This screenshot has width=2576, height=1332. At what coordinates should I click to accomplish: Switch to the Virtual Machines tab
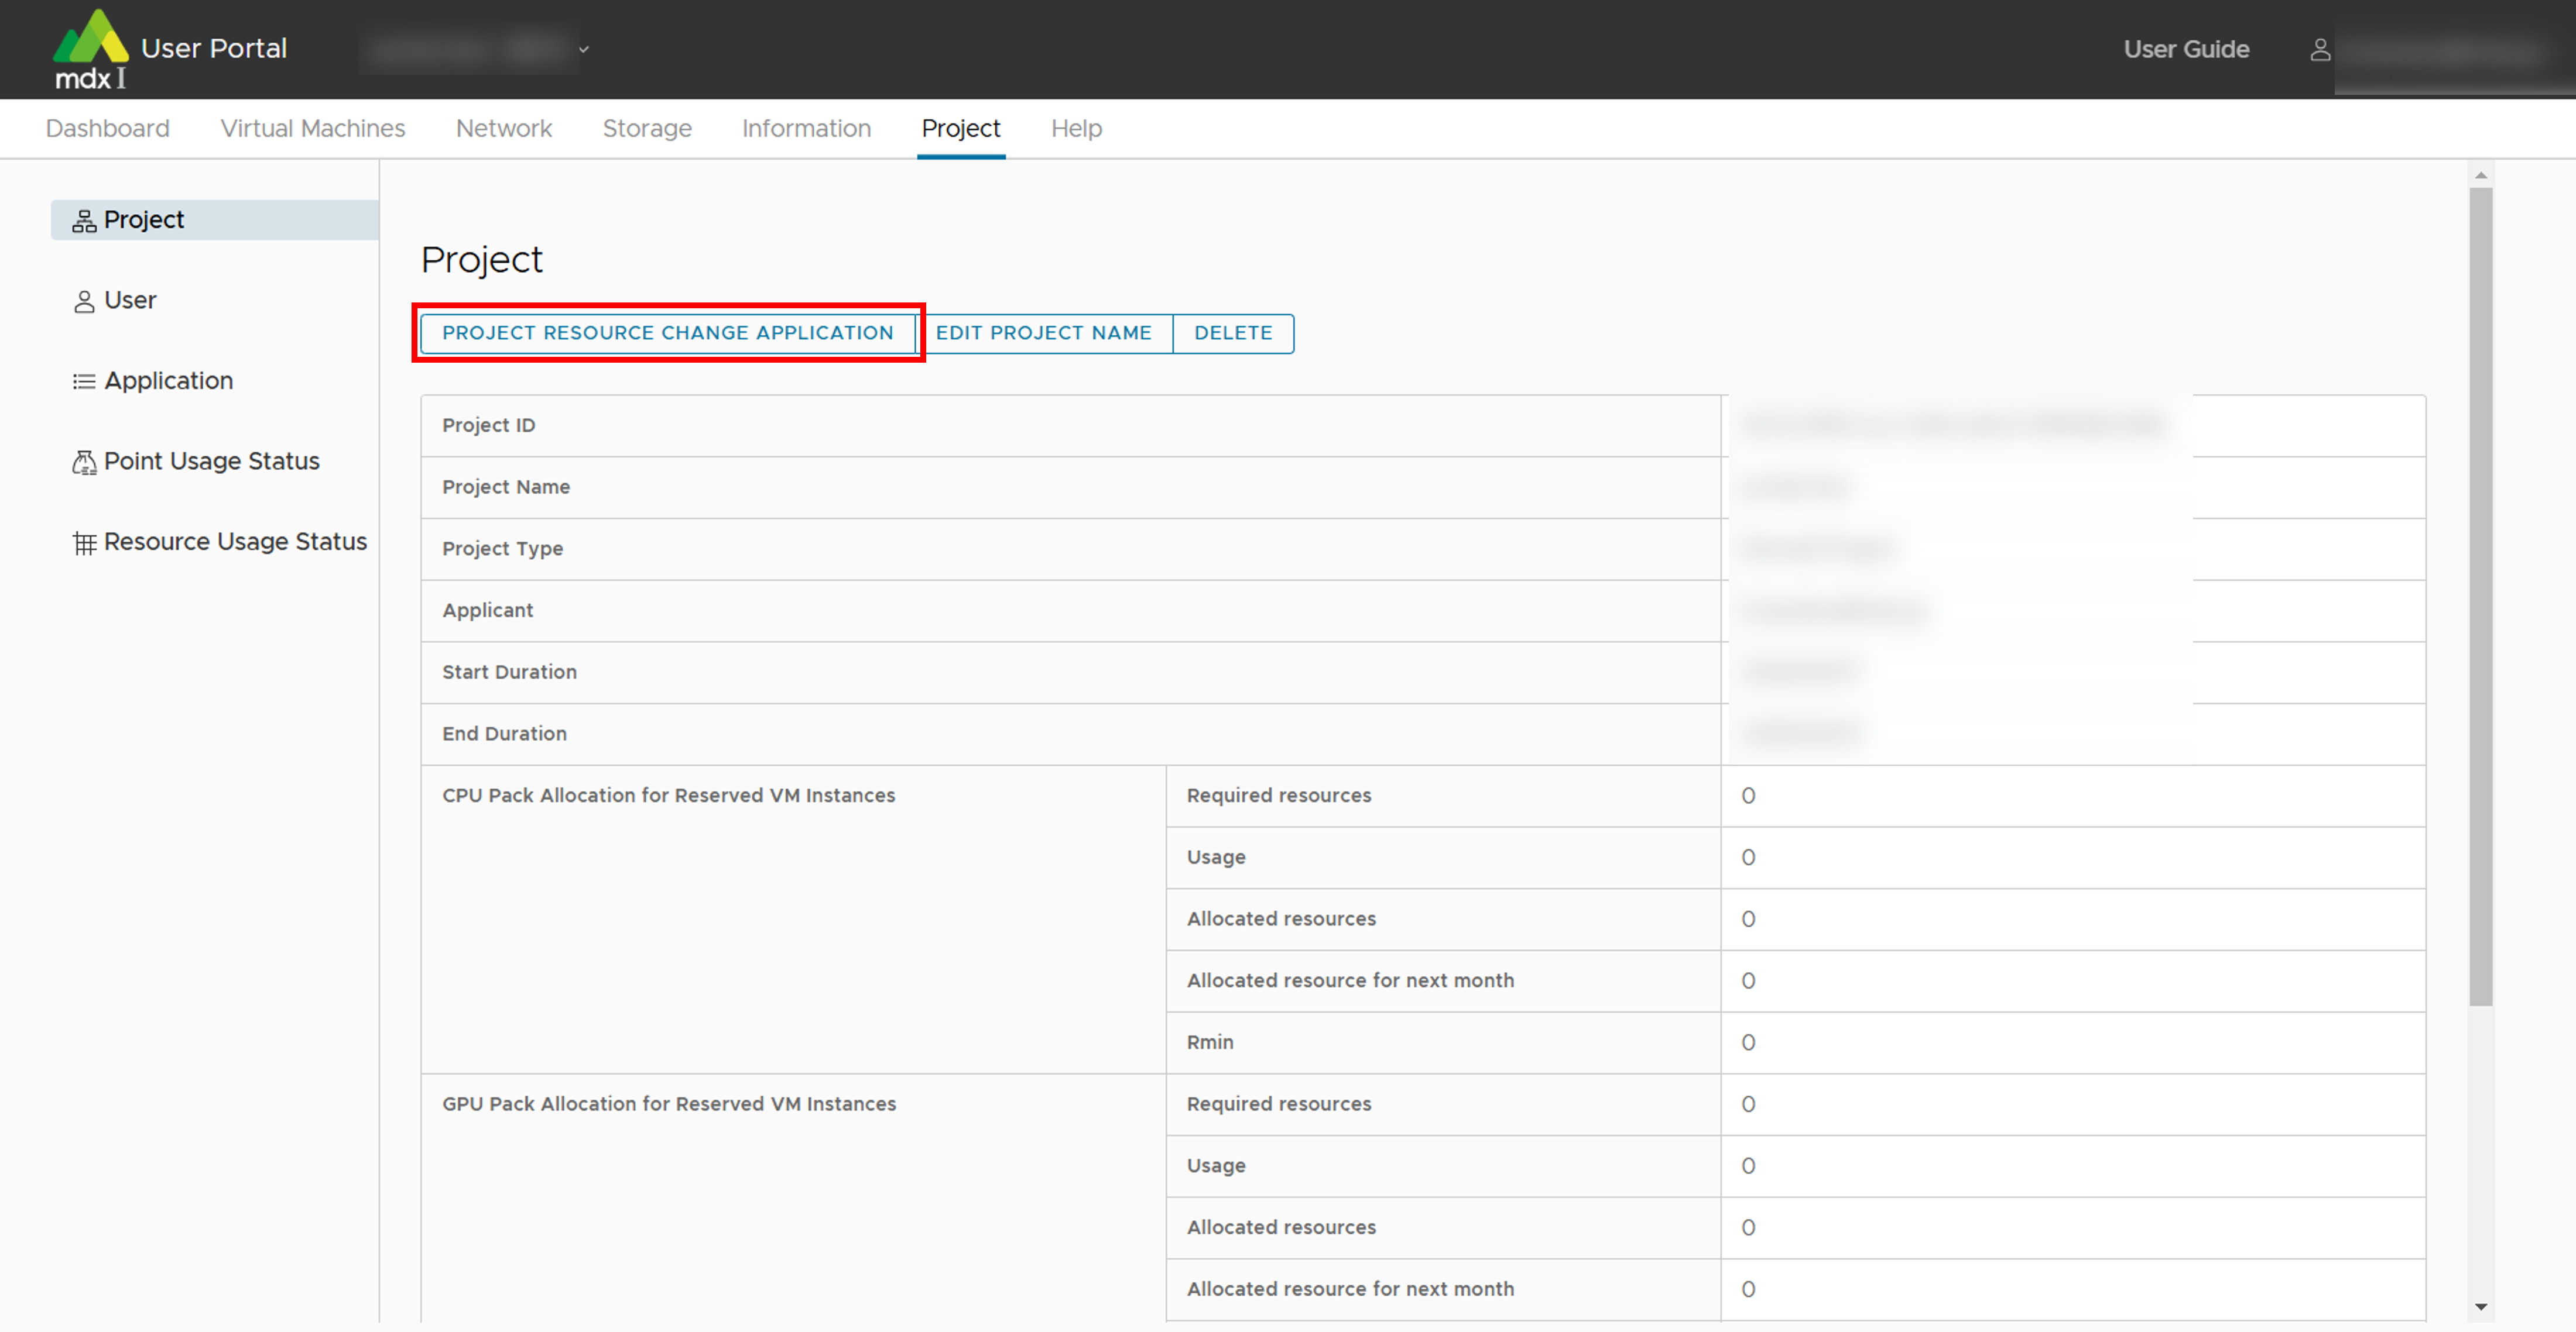pyautogui.click(x=312, y=129)
